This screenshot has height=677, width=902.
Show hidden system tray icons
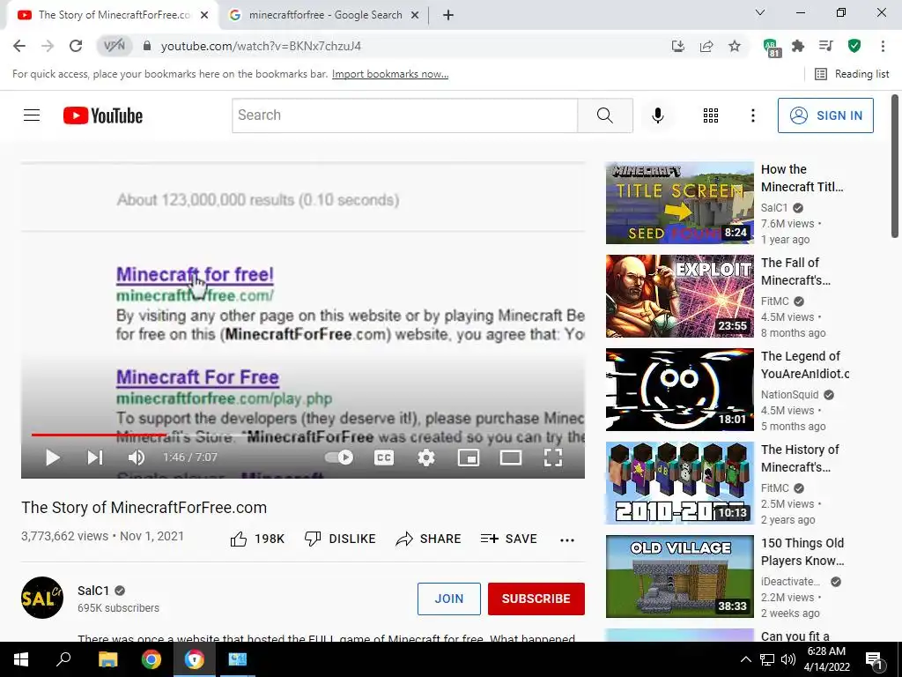[745, 659]
